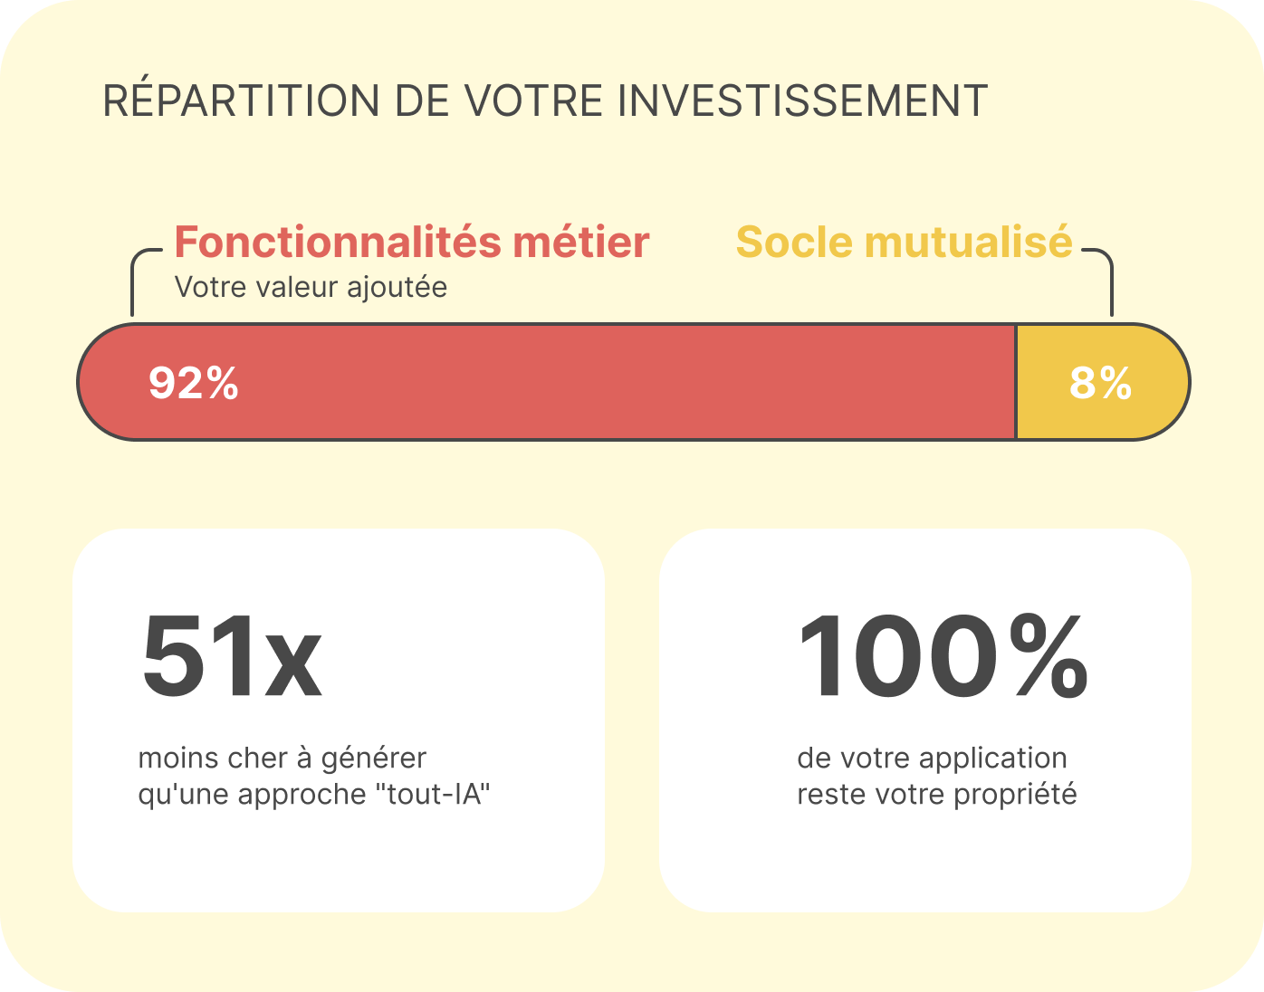Viewport: 1264px width, 992px height.
Task: Select the text de votre application
Action: coord(933,758)
